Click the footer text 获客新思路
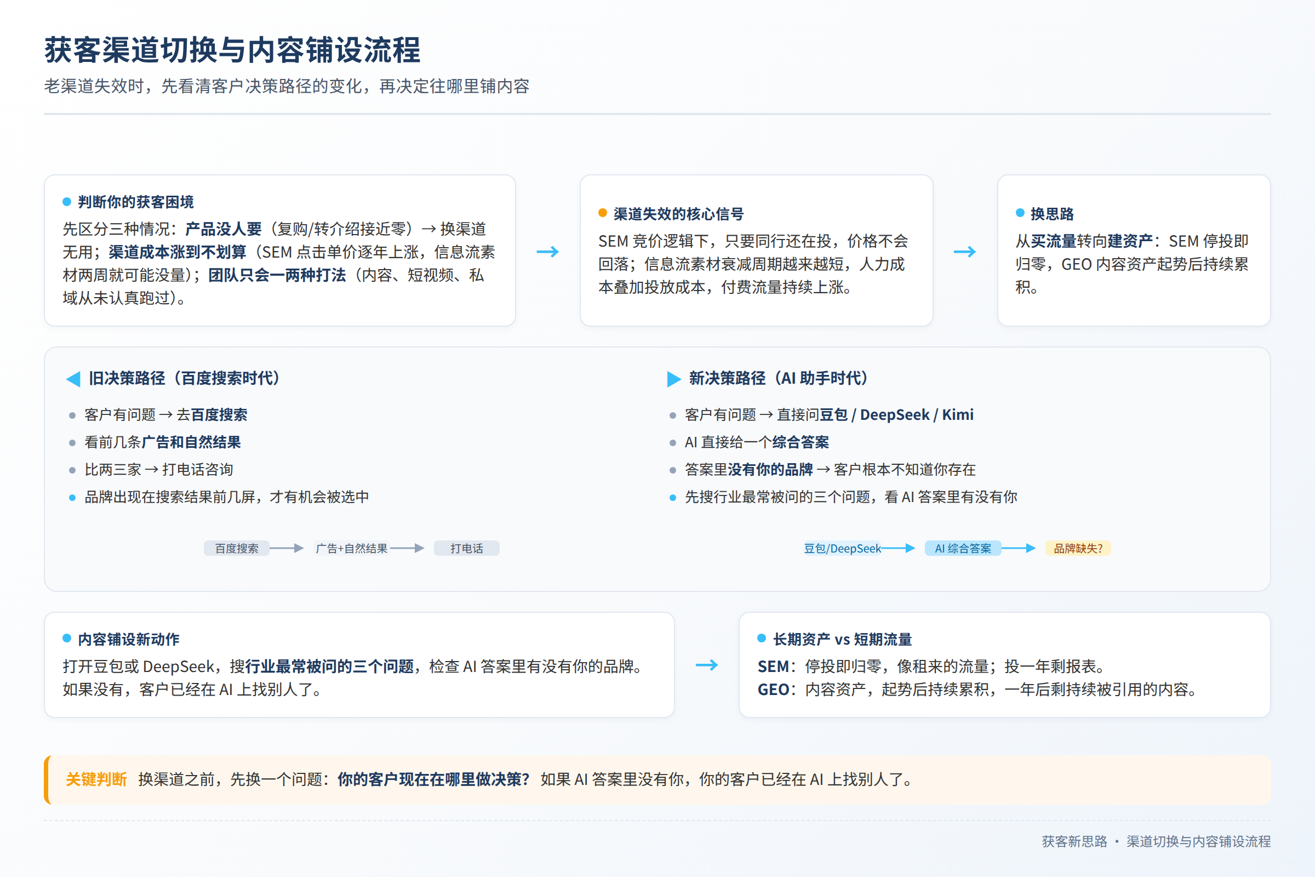1315x877 pixels. click(1074, 841)
